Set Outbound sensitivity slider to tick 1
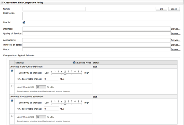The height and width of the screenshot is (125, 184). coord(52,103)
